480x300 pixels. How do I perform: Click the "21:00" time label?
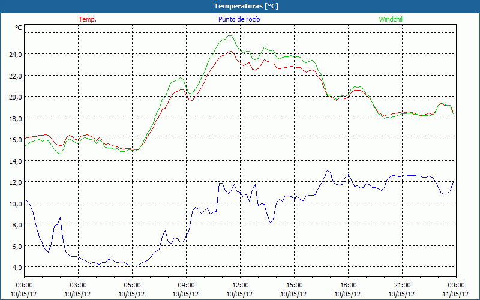tap(402, 286)
